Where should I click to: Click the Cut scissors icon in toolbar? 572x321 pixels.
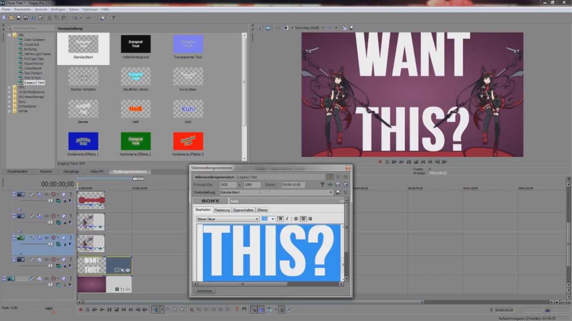point(50,18)
